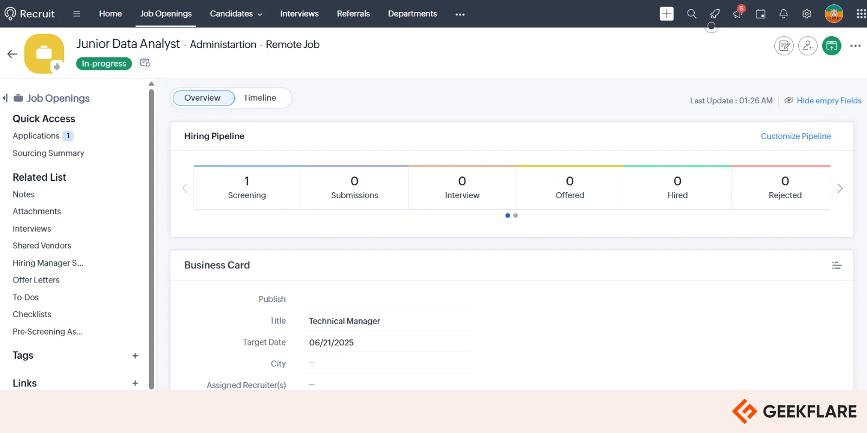The image size is (867, 433).
Task: Switch to the Interviews nav tab
Action: click(x=299, y=14)
